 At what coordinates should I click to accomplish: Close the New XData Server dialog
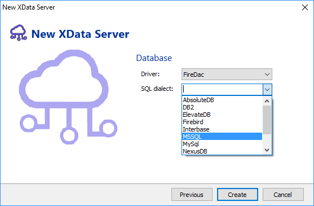tap(305, 7)
